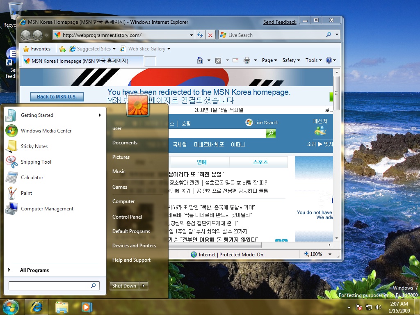Click Internet Explorer taskbar icon
This screenshot has width=420, height=315.
[x=37, y=307]
